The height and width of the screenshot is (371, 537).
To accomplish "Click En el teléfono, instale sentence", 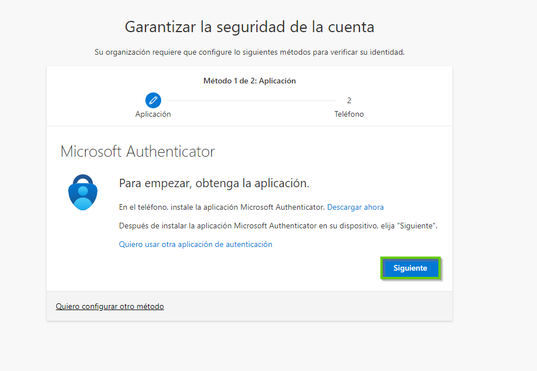I will coord(221,207).
